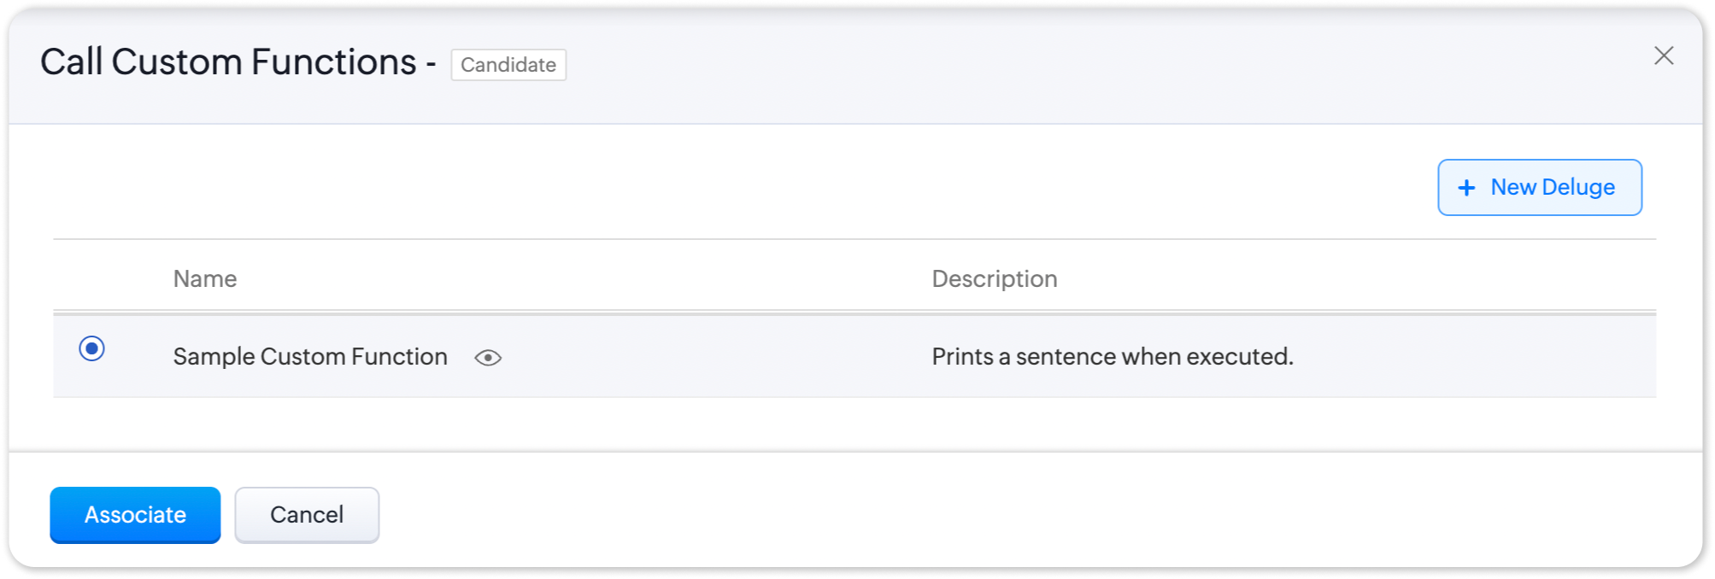This screenshot has width=1715, height=579.
Task: Click the 'Prints a sentence when executed.' description
Action: 1113,357
